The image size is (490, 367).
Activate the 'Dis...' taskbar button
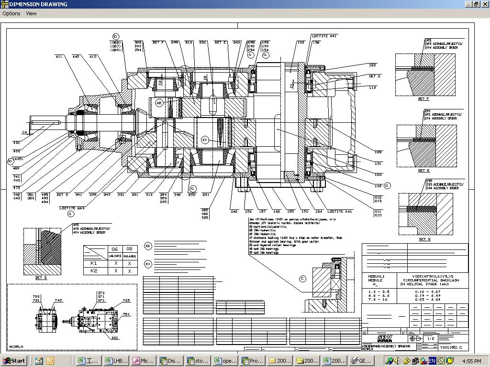point(171,361)
